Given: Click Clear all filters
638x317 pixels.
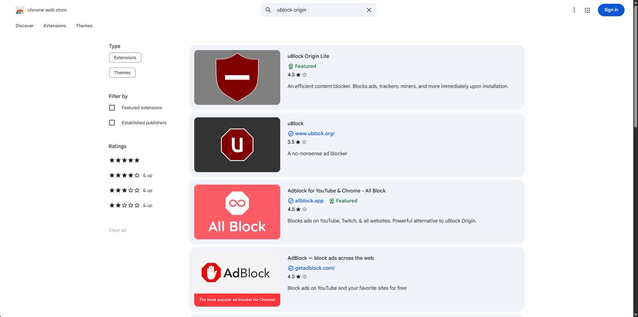Looking at the screenshot, I should 117,230.
